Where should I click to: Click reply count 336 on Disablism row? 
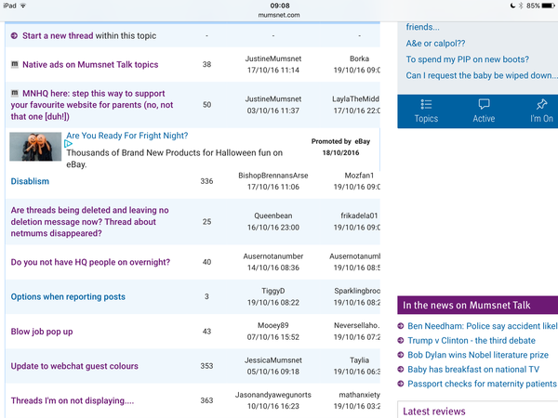[x=206, y=181]
